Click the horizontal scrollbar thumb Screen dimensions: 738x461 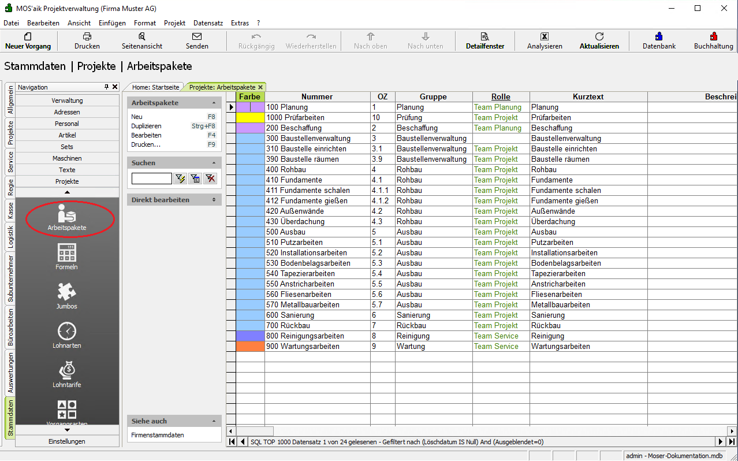255,431
